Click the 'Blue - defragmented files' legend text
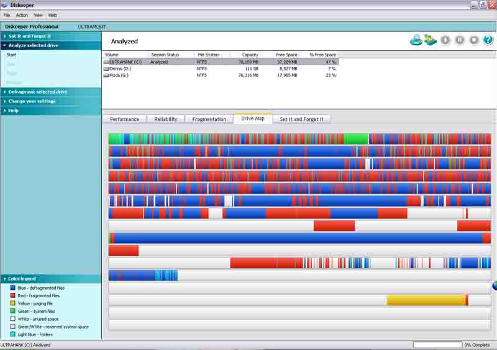497x350 pixels. tap(41, 288)
